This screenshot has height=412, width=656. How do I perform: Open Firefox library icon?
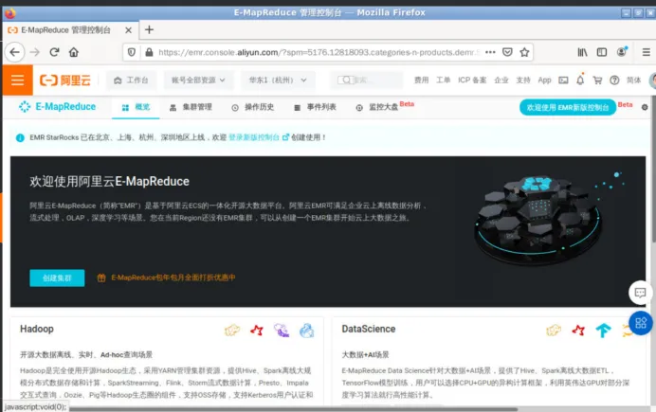point(582,52)
